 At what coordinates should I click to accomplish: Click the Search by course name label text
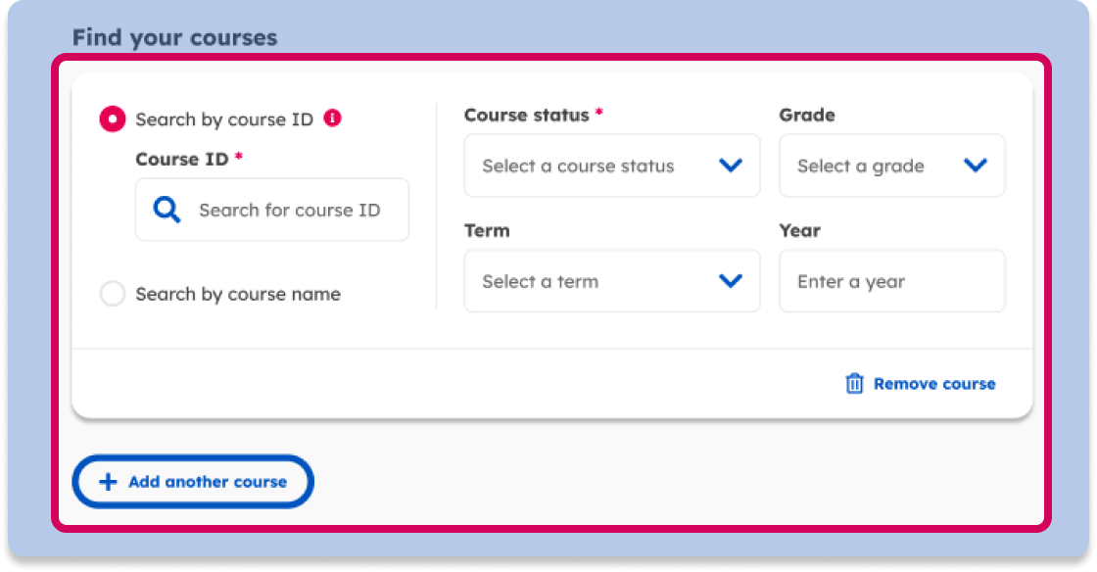point(238,294)
